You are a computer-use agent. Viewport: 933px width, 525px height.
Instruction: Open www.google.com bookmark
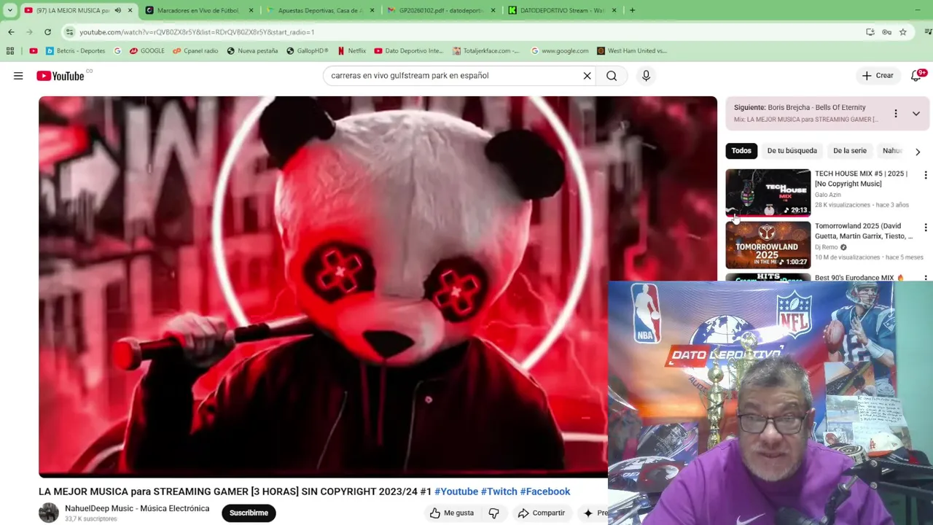coord(560,51)
